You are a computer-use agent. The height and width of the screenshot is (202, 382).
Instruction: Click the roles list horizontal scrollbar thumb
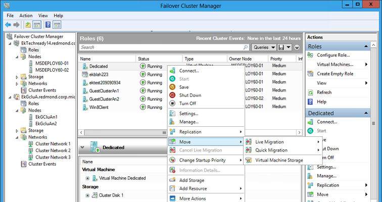pos(125,133)
